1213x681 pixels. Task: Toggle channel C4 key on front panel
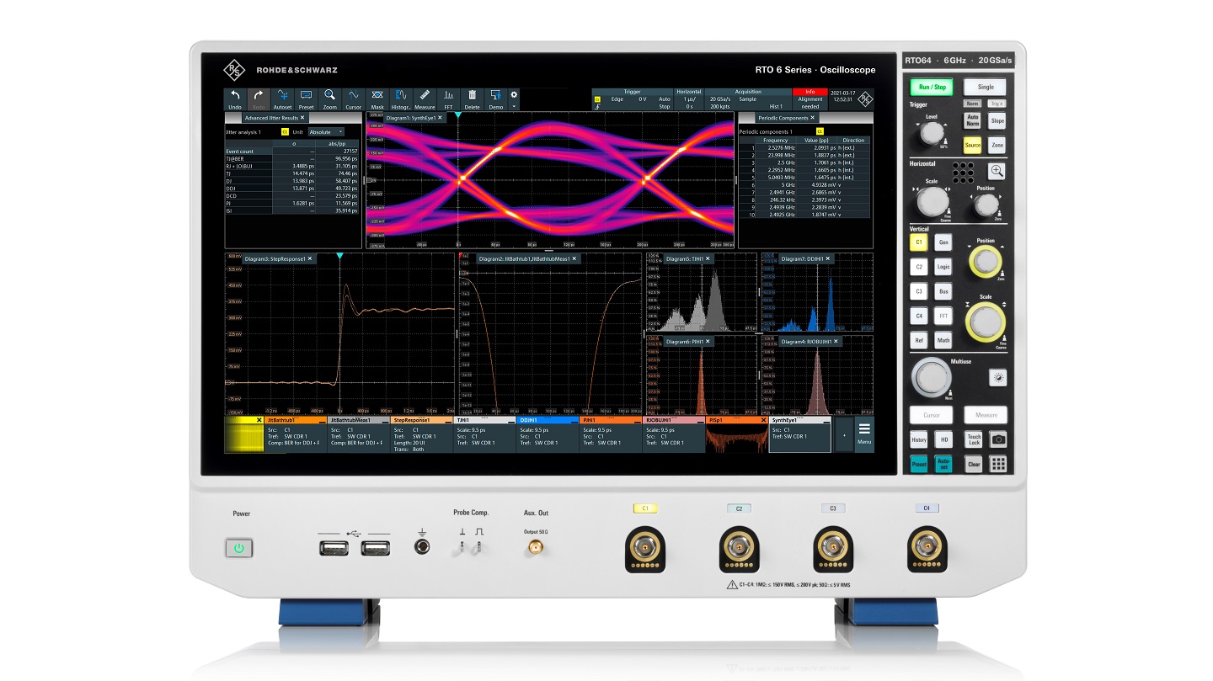[919, 317]
